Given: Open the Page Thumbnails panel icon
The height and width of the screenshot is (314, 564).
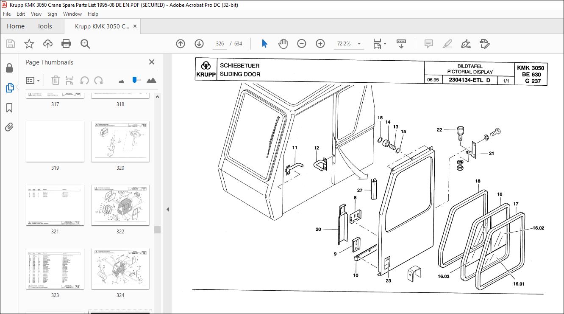Looking at the screenshot, I should [x=9, y=88].
